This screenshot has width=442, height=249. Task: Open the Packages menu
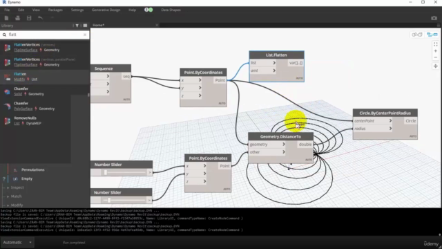click(x=55, y=10)
